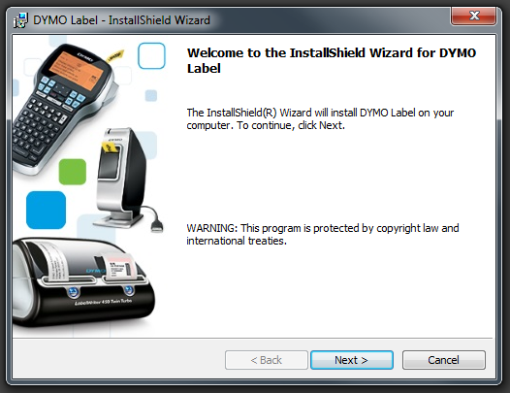Click the orange screen of handheld labeler
Viewport: 510px width, 393px height.
click(77, 71)
